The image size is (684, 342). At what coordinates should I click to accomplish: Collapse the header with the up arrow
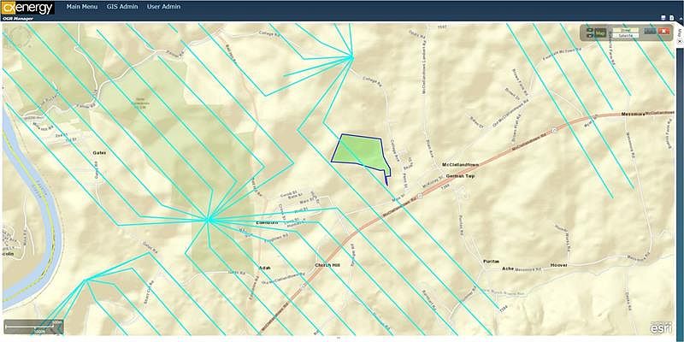(x=681, y=18)
